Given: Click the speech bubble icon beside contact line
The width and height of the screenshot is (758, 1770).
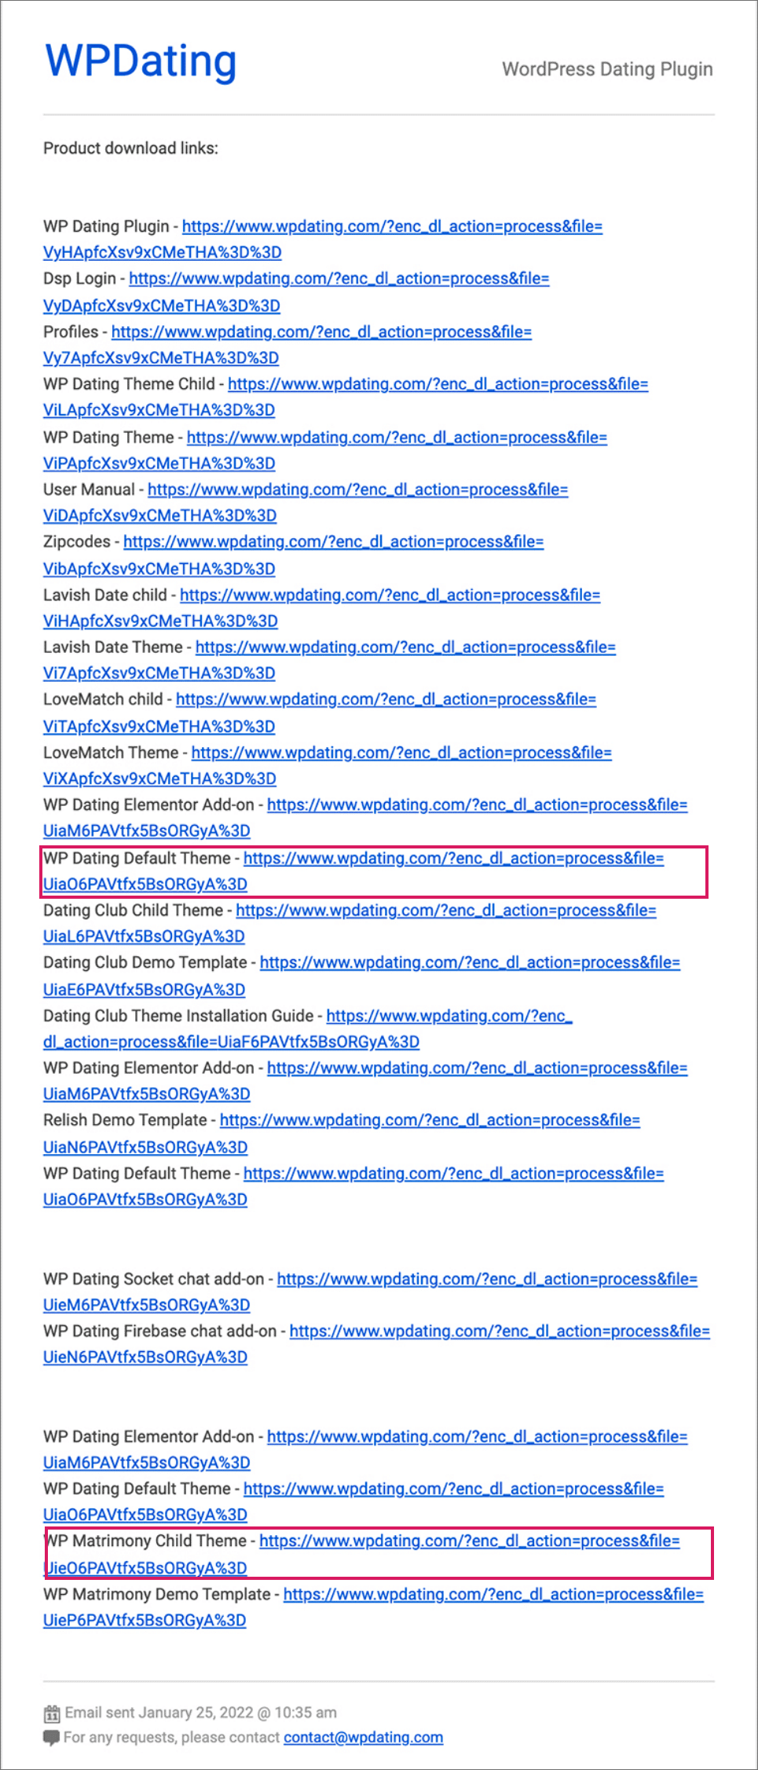Looking at the screenshot, I should coord(52,1738).
